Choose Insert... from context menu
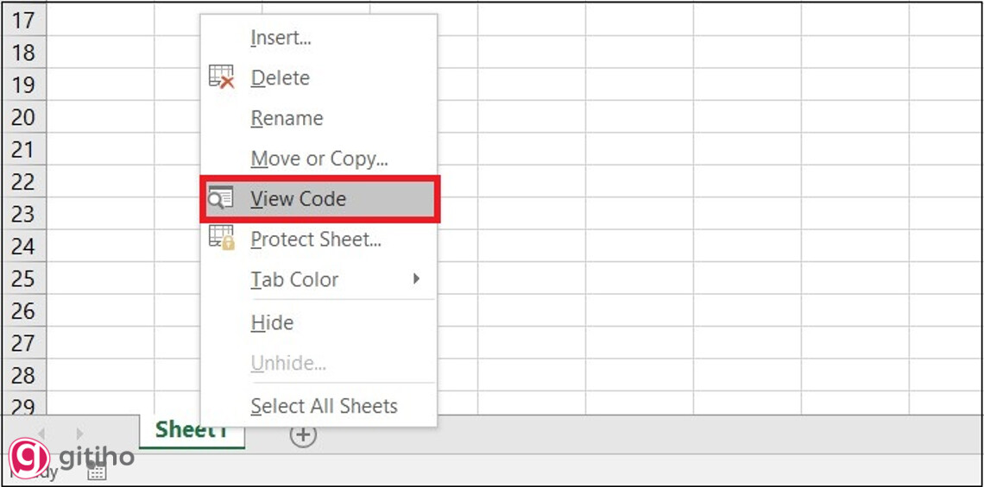This screenshot has width=984, height=487. click(x=281, y=38)
